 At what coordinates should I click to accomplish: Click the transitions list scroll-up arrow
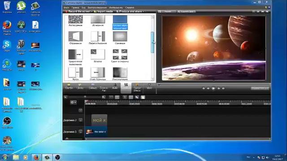click(152, 17)
